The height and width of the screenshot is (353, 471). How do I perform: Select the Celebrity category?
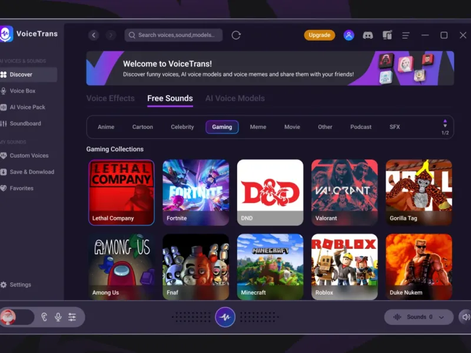[183, 127]
